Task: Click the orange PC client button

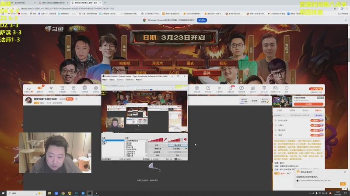Action: click(316, 89)
